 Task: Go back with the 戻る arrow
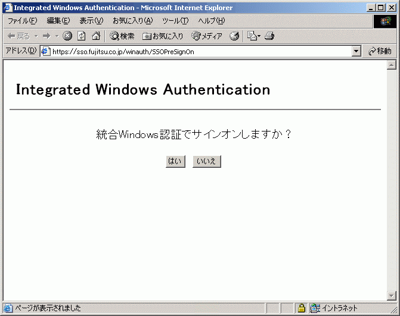pyautogui.click(x=18, y=36)
